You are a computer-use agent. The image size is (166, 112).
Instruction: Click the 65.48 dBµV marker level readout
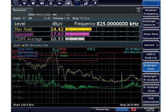click(x=133, y=49)
